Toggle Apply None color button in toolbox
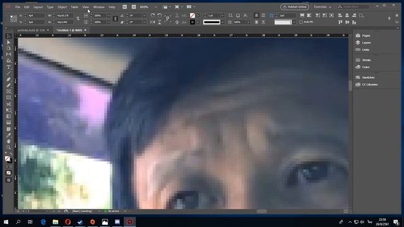The width and height of the screenshot is (404, 227). click(8, 173)
